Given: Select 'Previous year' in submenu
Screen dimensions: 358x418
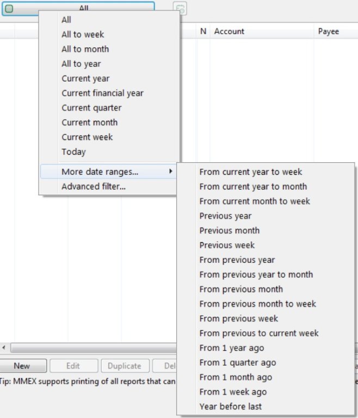Looking at the screenshot, I should [266, 216].
